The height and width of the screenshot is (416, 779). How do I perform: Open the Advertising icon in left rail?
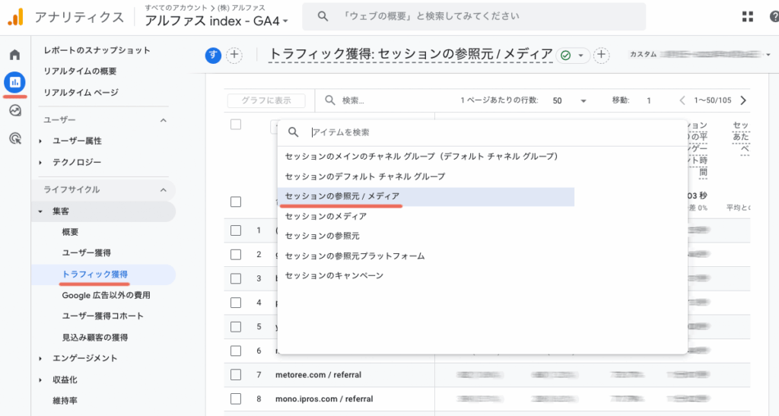coord(14,138)
